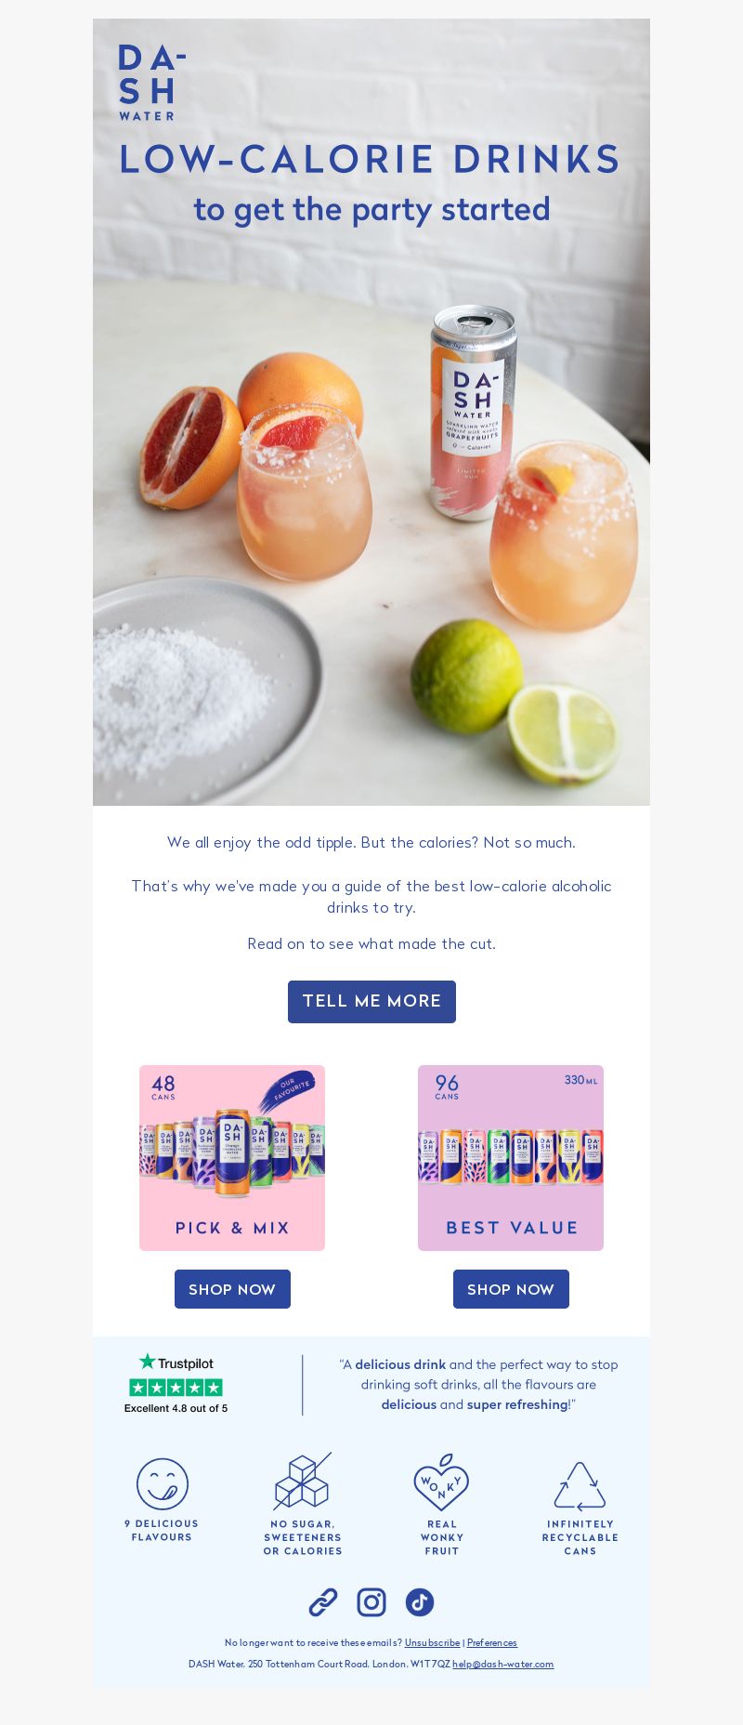Click the Trustpilot five-star rating

point(176,1388)
